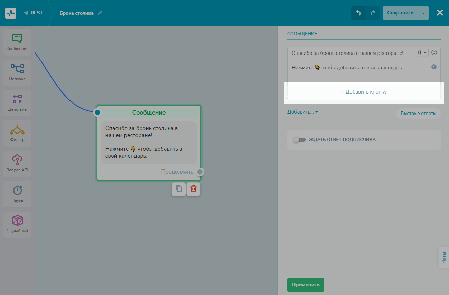The height and width of the screenshot is (295, 449).
Task: Choose the Filter (Фильтр) block icon
Action: (17, 133)
